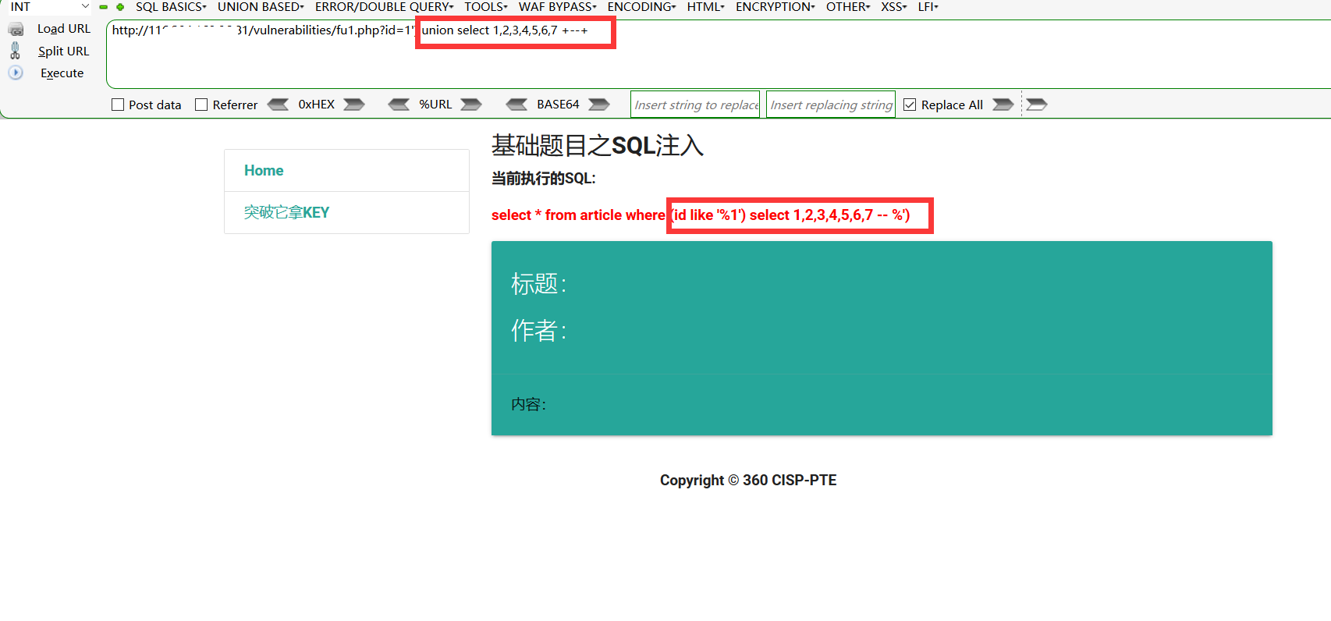Click the green plus icon
The height and width of the screenshot is (621, 1331).
click(120, 7)
